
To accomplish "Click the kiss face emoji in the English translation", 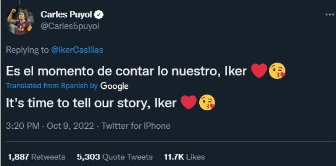I will (207, 102).
